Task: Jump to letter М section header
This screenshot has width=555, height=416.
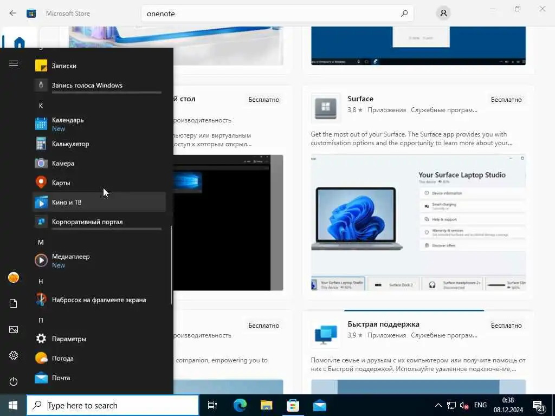Action: pyautogui.click(x=41, y=242)
